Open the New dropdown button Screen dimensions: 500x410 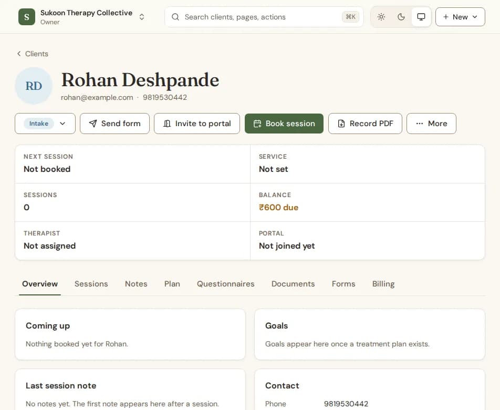click(x=460, y=17)
